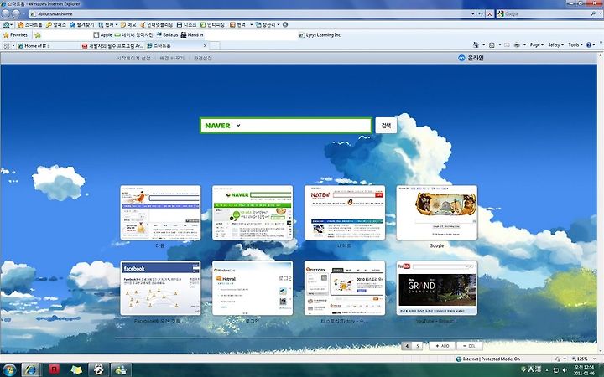
Task: Click the 즐겨찾기 blue star toolbar item
Action: (81, 24)
